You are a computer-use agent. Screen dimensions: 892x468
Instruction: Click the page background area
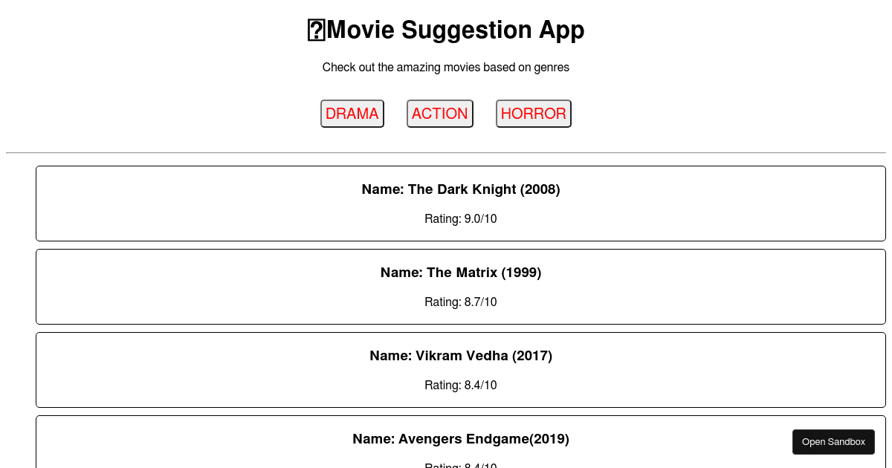(x=111, y=89)
